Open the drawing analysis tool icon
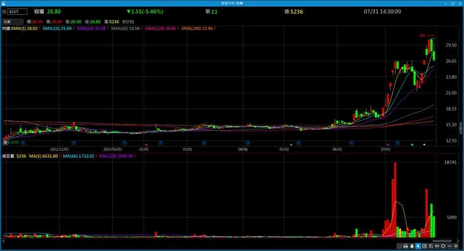Screen dimensions: 464x251 tap(431, 246)
